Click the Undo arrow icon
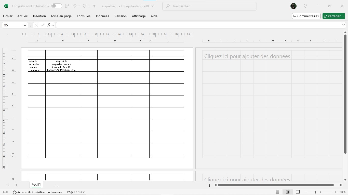 [x=75, y=6]
